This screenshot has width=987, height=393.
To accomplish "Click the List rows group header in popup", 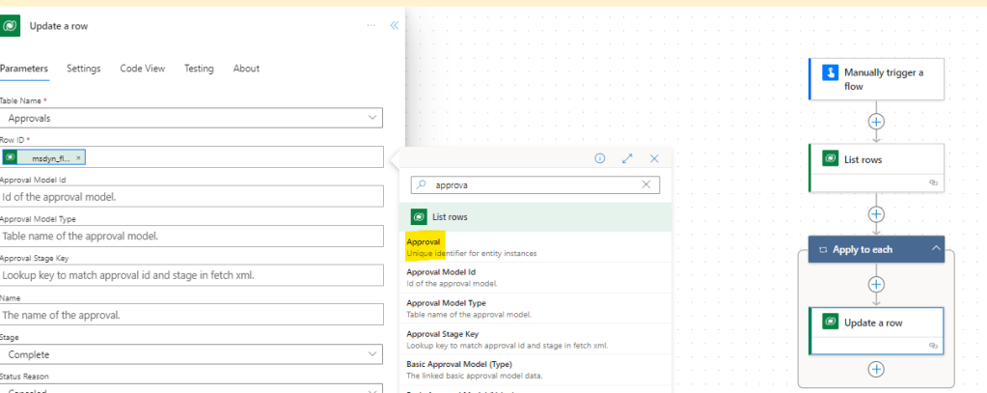I will [x=535, y=217].
